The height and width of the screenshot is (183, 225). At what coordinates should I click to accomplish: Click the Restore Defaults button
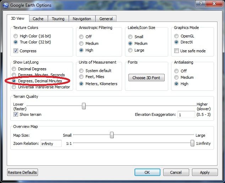pyautogui.click(x=22, y=172)
